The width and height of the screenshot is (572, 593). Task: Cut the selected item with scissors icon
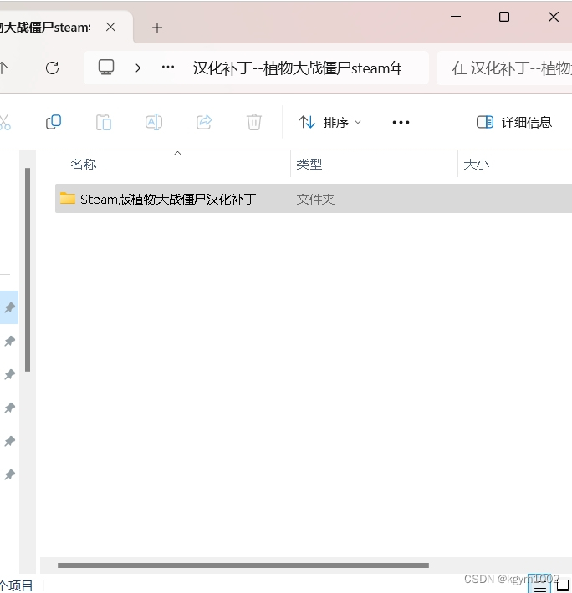click(x=4, y=122)
